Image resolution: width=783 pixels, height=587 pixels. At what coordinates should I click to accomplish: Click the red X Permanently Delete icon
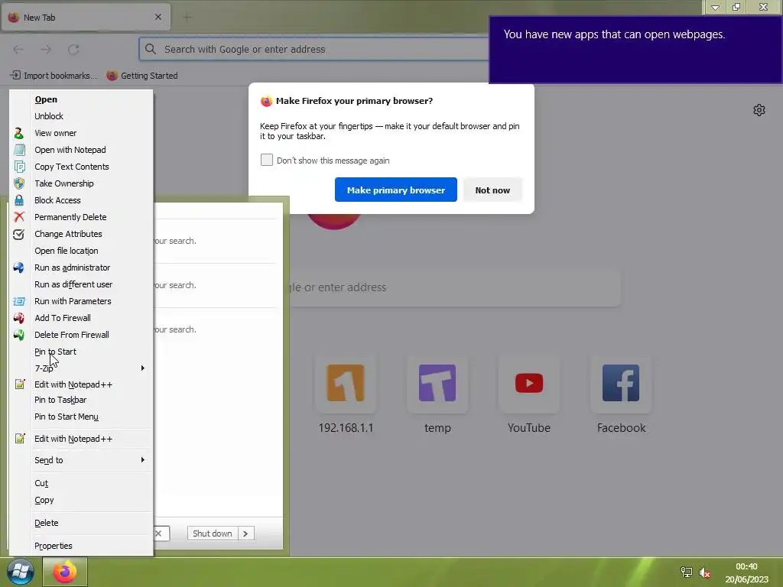click(19, 217)
